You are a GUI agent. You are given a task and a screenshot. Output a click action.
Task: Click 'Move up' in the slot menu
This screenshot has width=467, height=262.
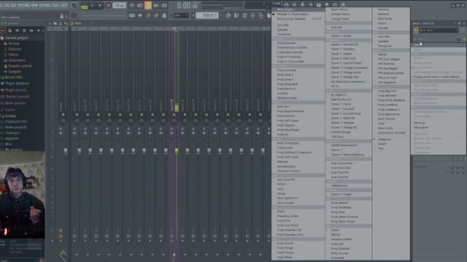click(x=419, y=123)
